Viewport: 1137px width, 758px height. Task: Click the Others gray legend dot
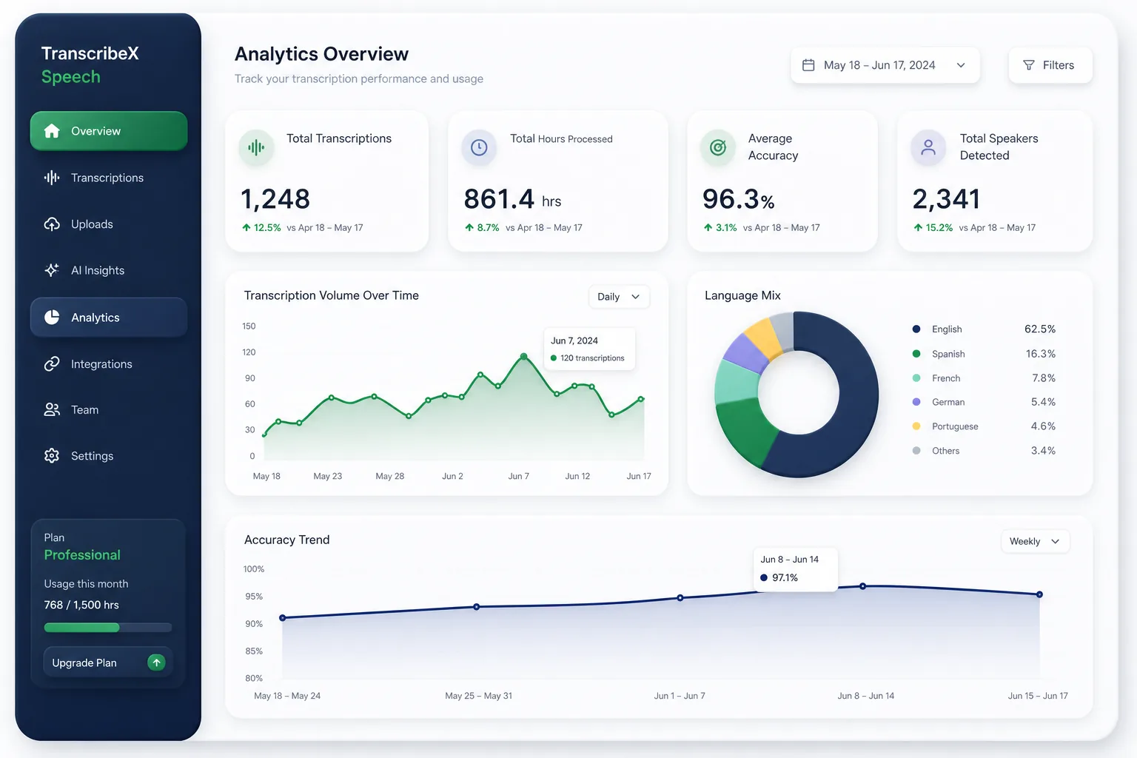click(x=916, y=451)
